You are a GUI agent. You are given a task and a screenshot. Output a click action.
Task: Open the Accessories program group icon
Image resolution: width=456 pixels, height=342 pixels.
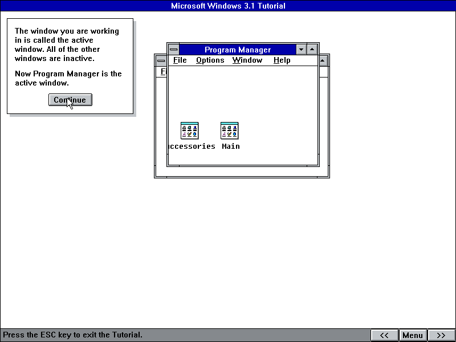point(189,131)
